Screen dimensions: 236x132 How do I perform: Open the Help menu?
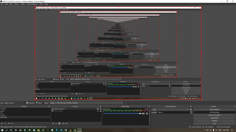[46, 4]
